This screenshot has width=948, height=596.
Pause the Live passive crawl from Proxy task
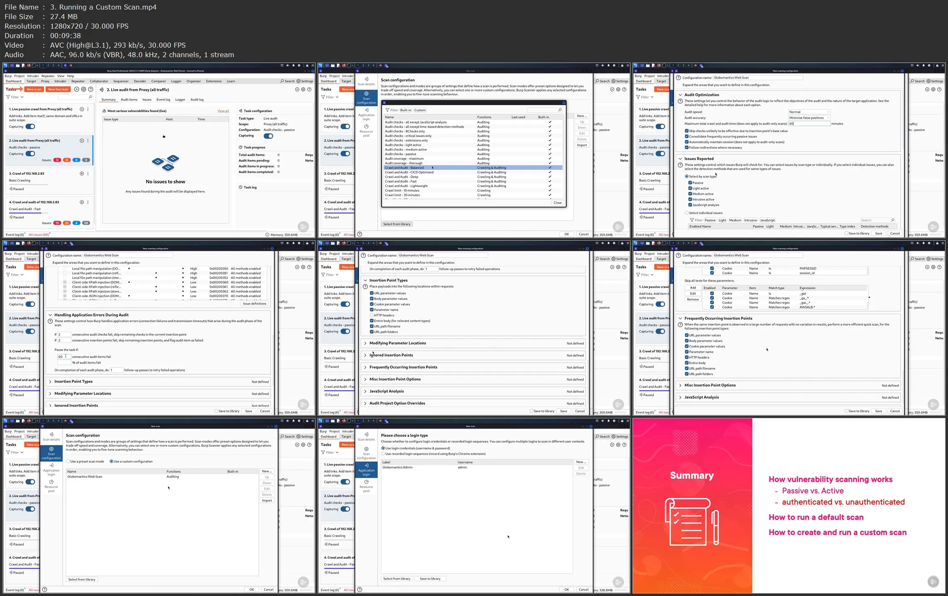(x=82, y=109)
